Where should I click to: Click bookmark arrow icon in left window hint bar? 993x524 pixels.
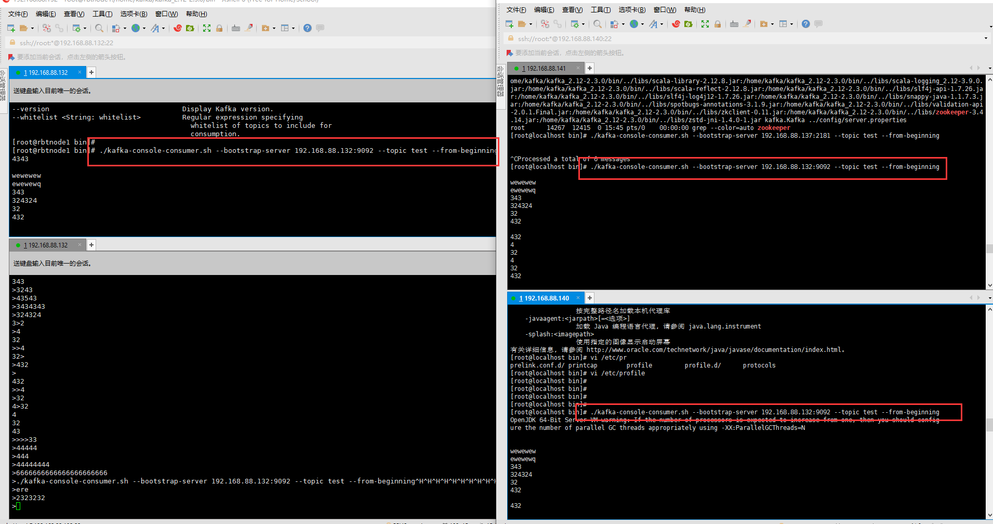[x=11, y=57]
